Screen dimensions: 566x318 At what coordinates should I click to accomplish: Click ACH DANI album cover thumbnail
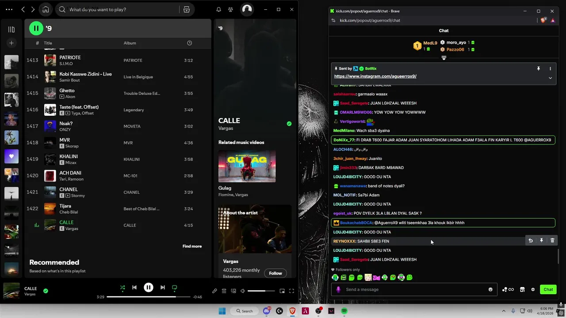(50, 176)
